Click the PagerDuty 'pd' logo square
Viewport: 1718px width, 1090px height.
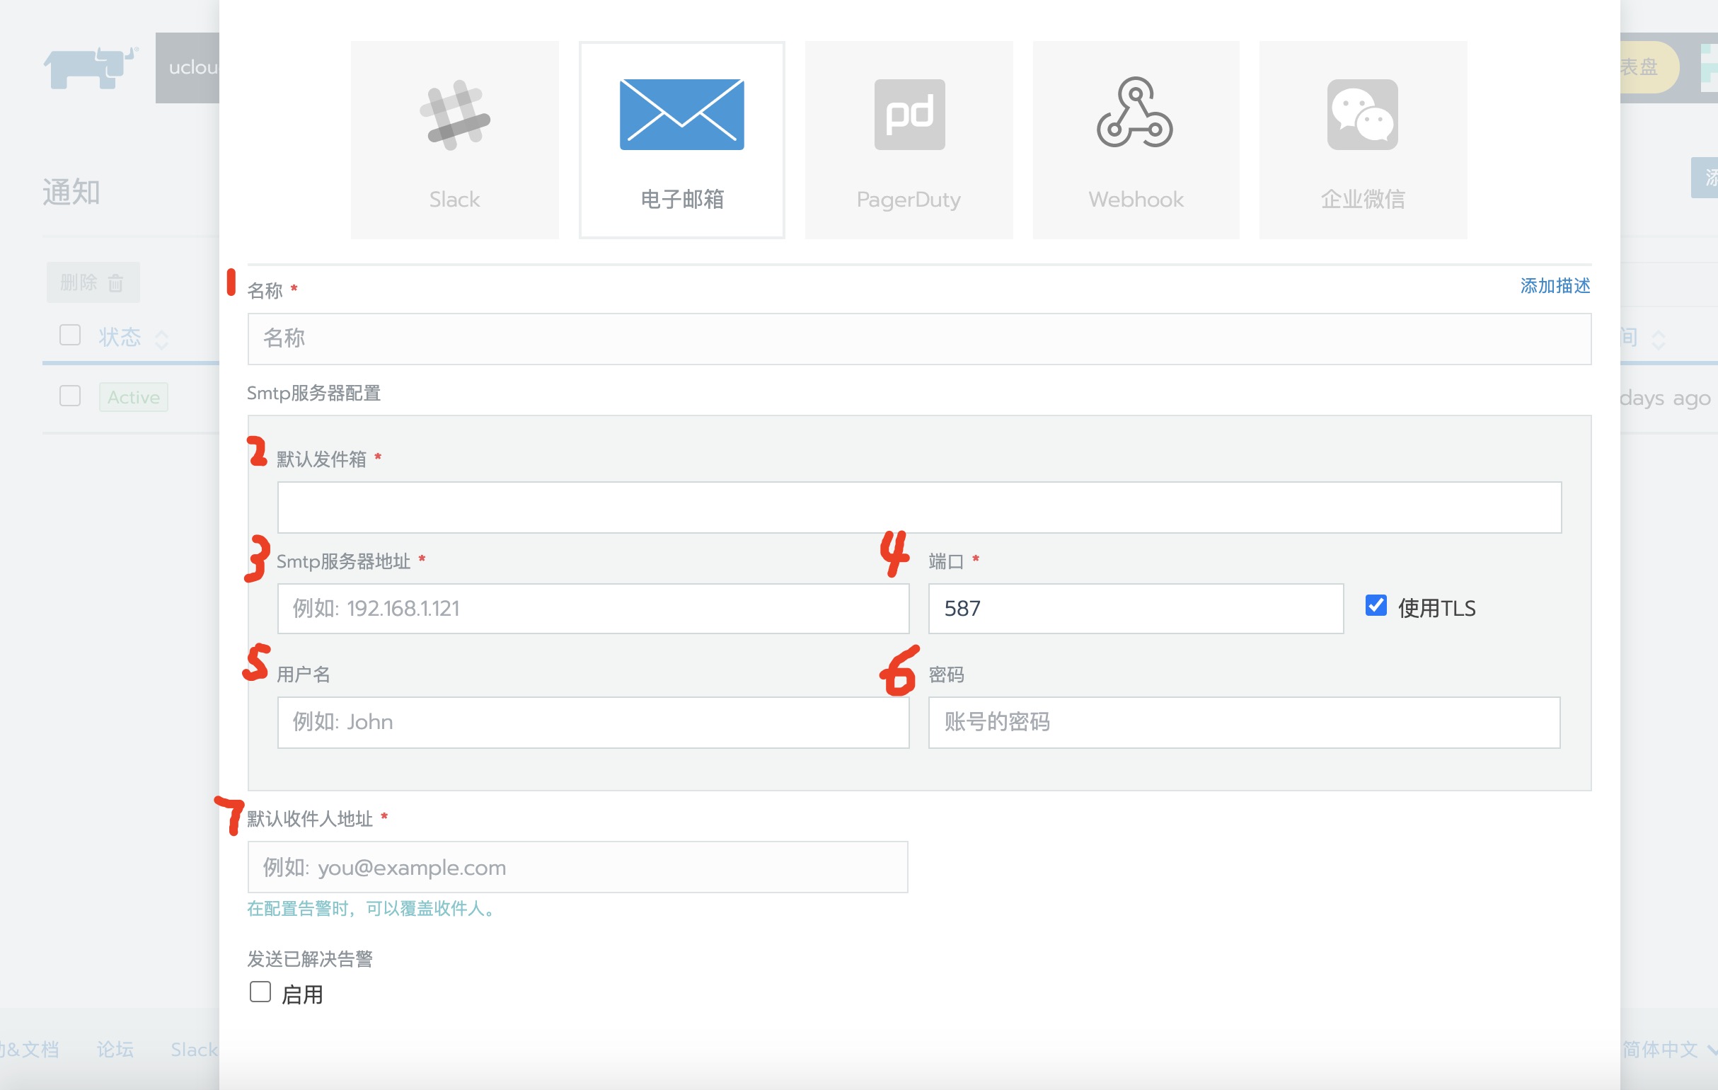[x=909, y=114]
